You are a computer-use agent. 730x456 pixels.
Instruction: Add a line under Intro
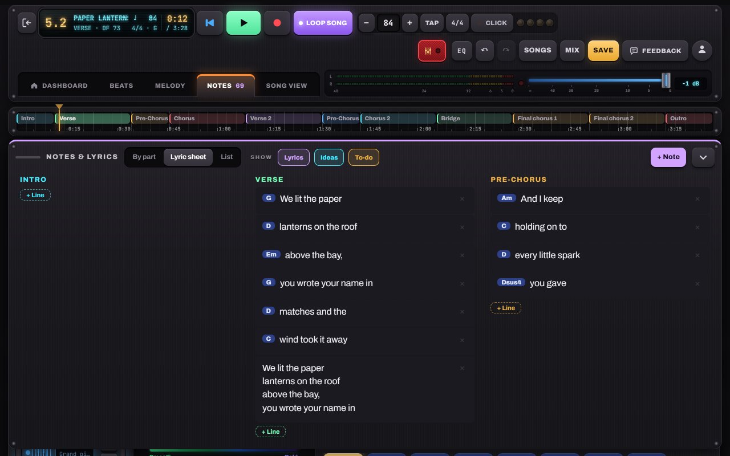click(x=35, y=195)
